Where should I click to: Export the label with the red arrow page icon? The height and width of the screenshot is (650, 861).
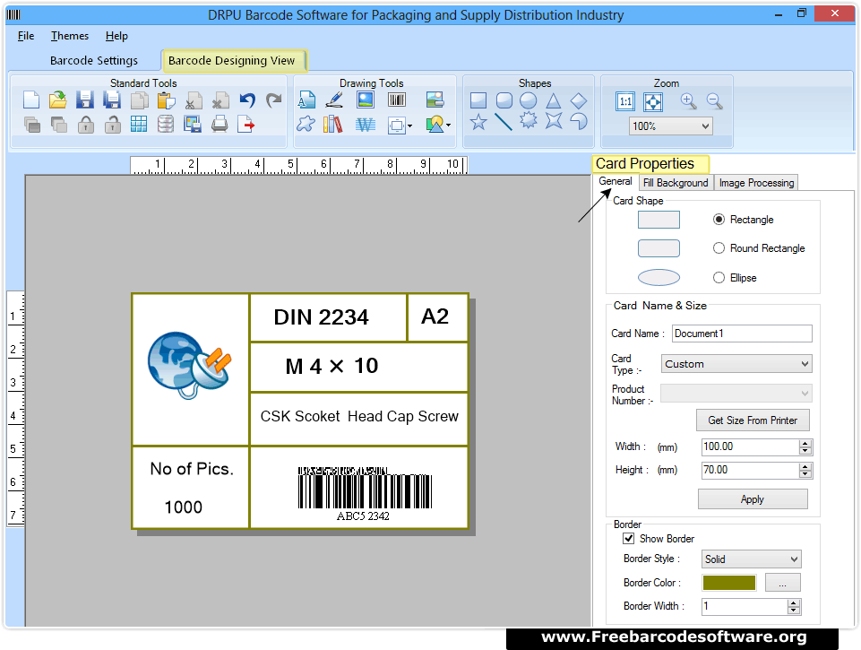coord(246,125)
